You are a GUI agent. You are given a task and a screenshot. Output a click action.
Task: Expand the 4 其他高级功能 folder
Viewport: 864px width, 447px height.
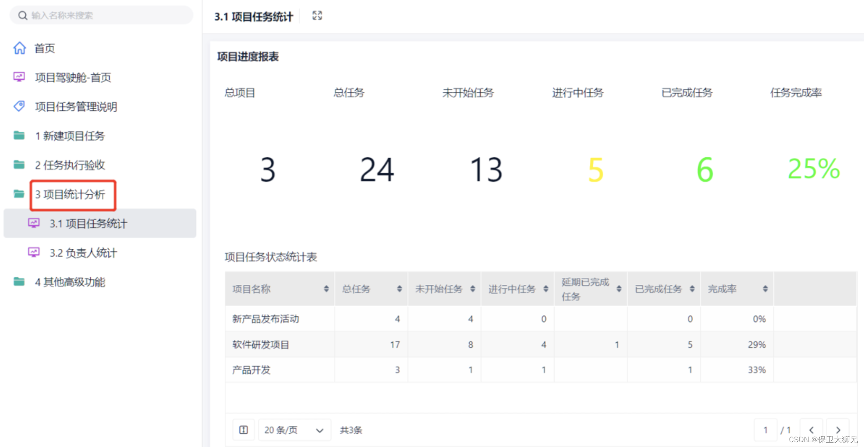(x=70, y=282)
